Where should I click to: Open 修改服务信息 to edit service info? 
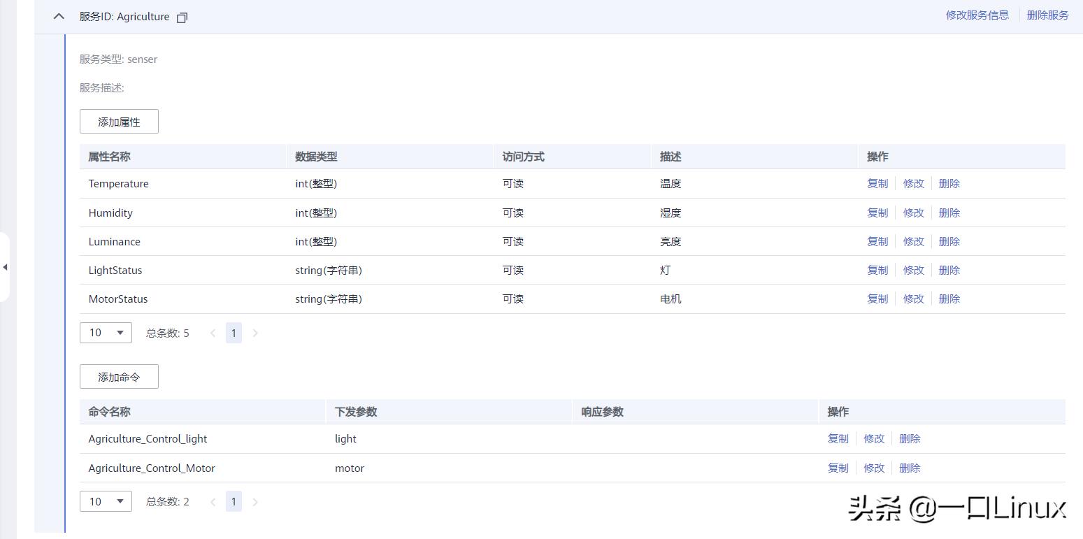[x=977, y=15]
